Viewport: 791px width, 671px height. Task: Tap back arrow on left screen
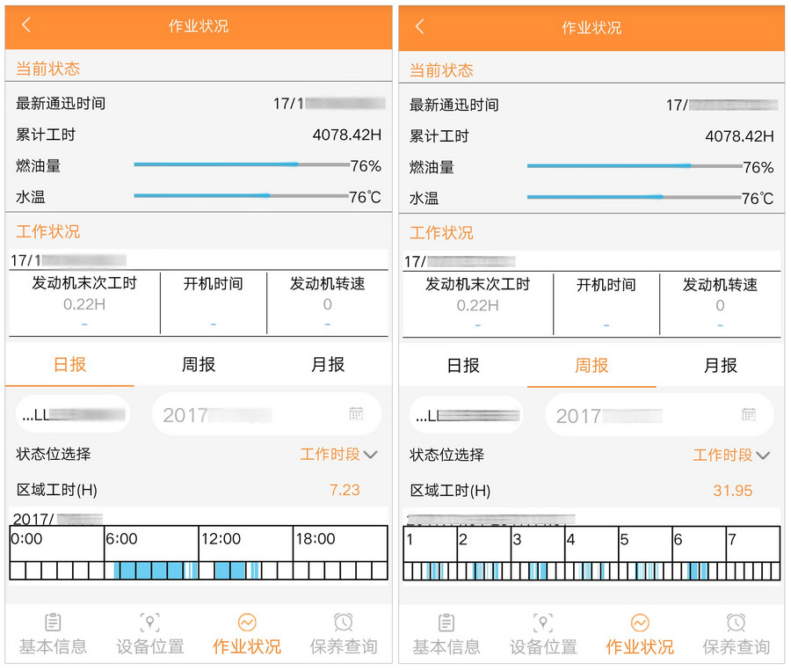26,26
